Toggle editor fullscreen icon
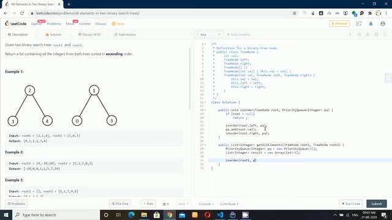Screen dimensions: 392x220 click(x=385, y=34)
